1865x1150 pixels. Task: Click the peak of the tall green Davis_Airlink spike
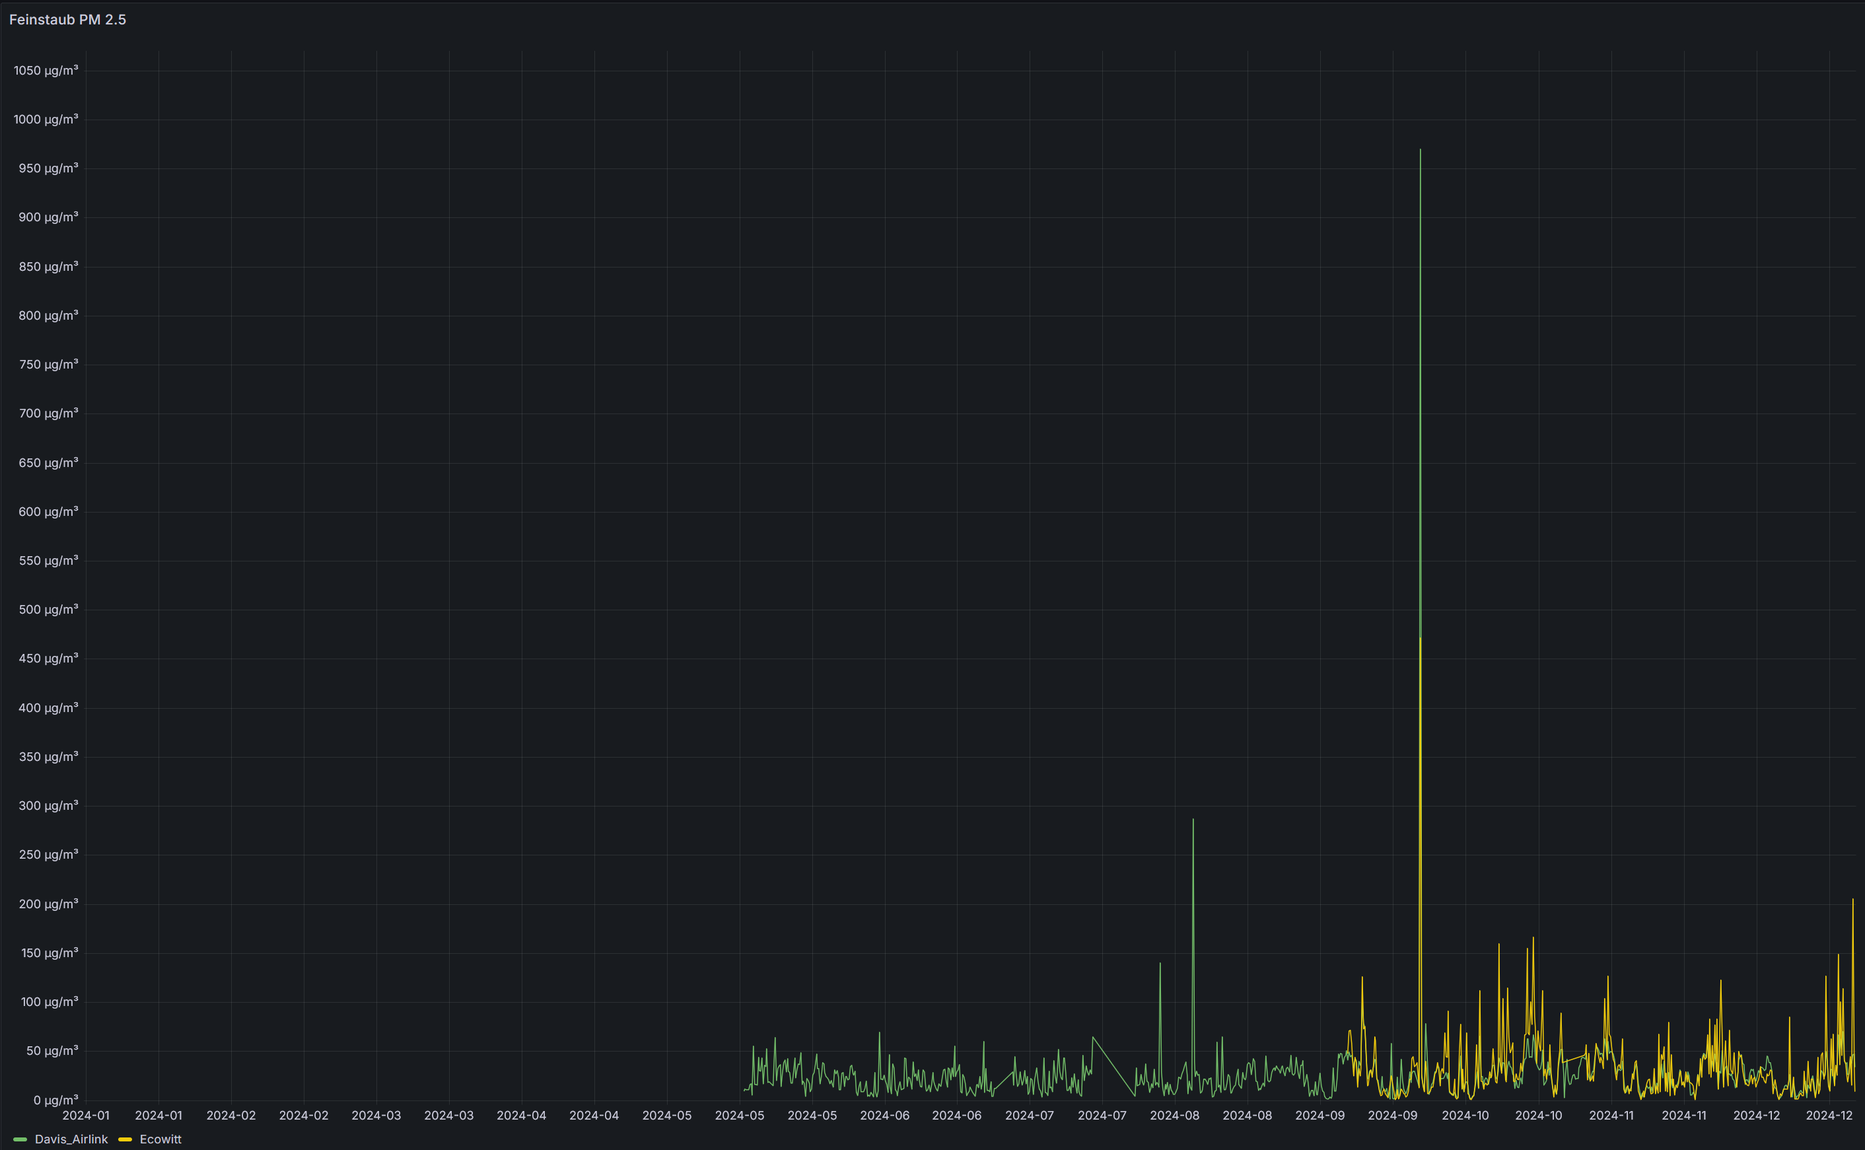click(1421, 150)
